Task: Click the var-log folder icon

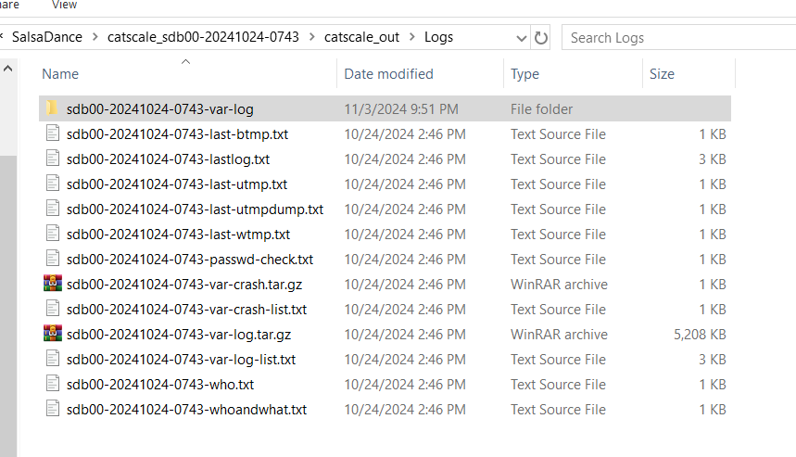Action: pyautogui.click(x=52, y=109)
